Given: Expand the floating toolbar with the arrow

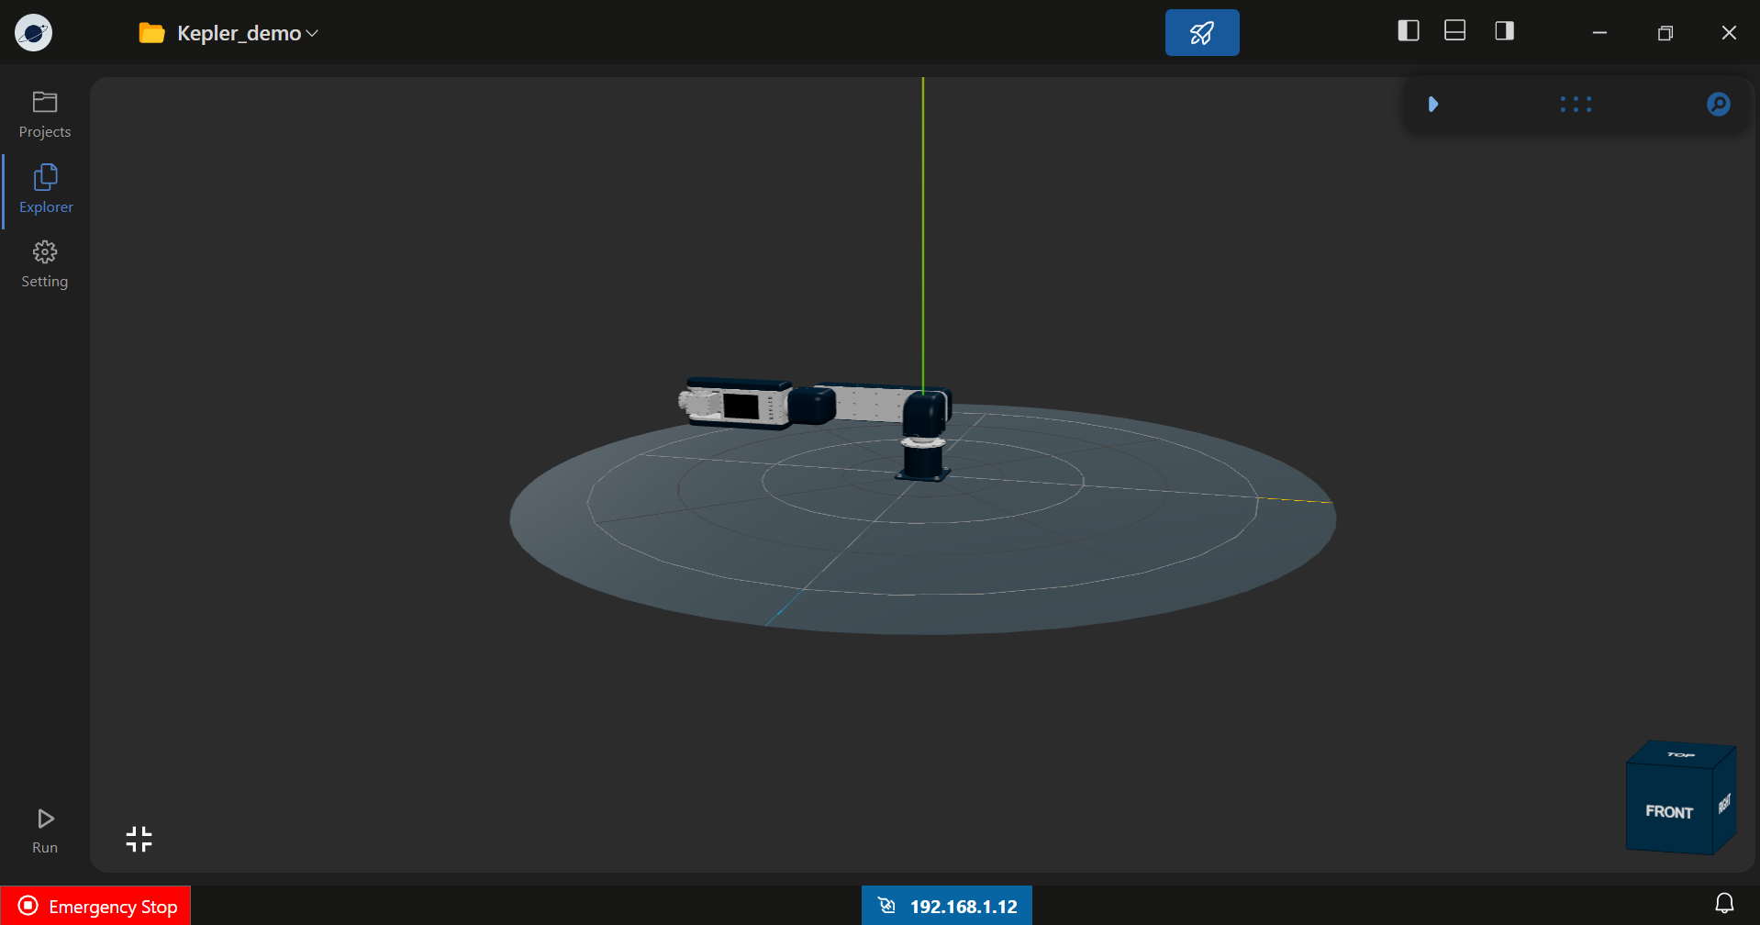Looking at the screenshot, I should click(1434, 104).
